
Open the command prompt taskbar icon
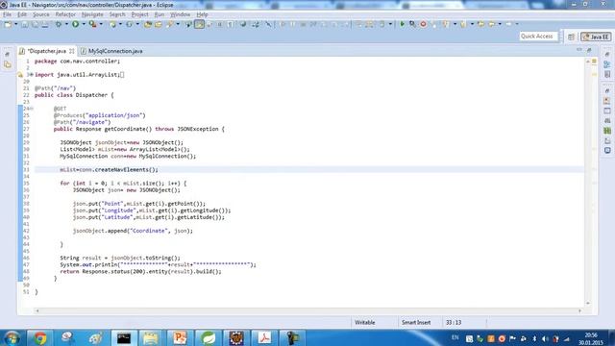coord(124,337)
